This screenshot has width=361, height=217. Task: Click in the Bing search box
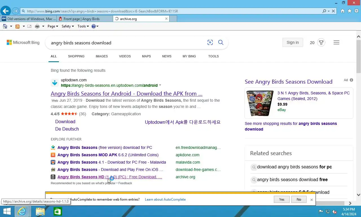[x=127, y=43]
